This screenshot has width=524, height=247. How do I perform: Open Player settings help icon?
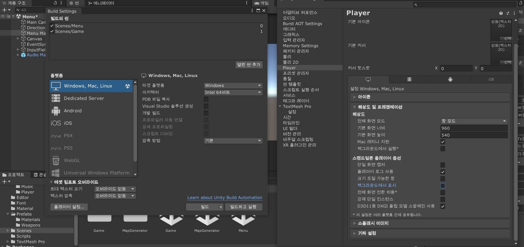coord(501,13)
